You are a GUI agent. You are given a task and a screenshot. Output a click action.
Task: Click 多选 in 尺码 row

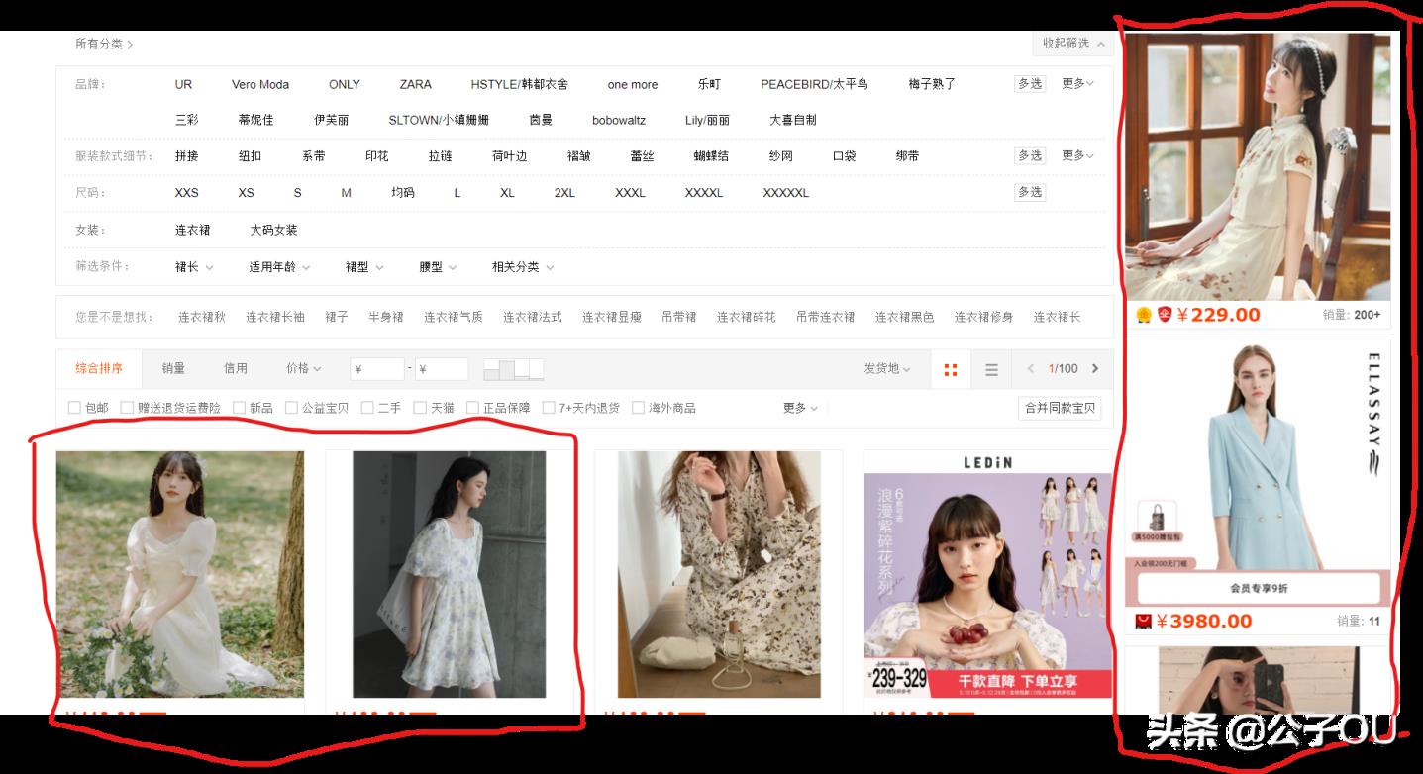(x=1030, y=192)
